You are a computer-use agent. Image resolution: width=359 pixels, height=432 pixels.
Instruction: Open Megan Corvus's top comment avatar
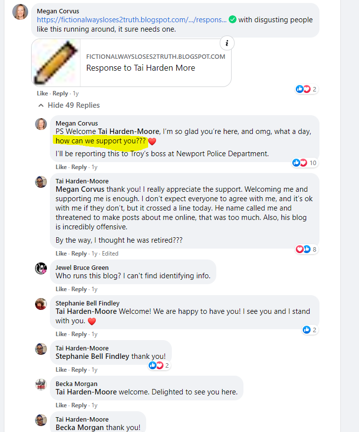pyautogui.click(x=20, y=12)
